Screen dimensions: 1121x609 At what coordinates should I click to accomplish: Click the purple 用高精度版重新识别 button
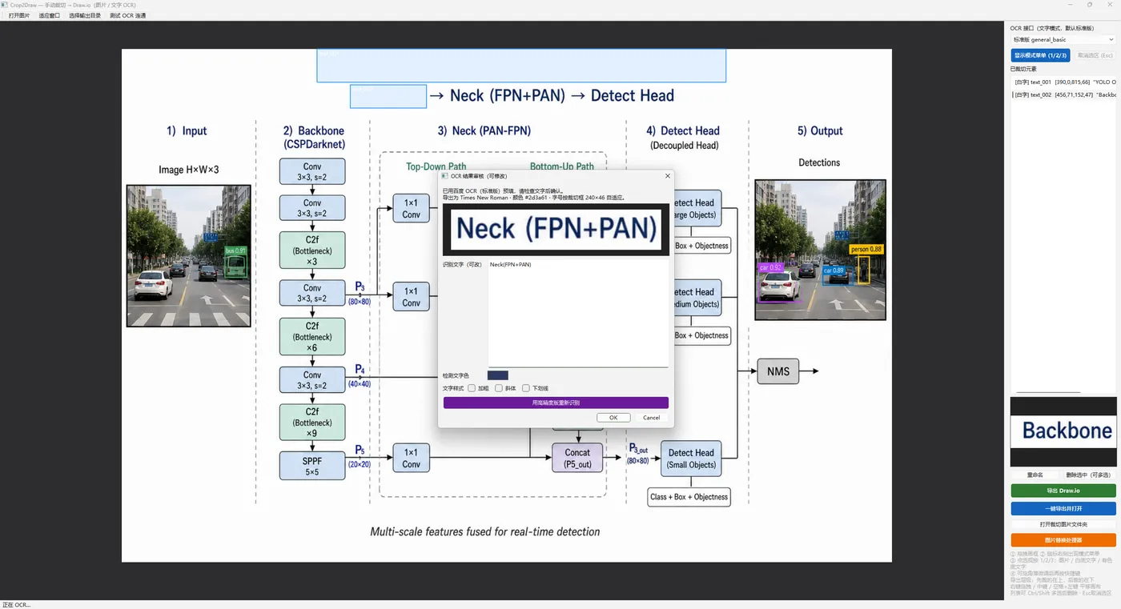(x=556, y=403)
